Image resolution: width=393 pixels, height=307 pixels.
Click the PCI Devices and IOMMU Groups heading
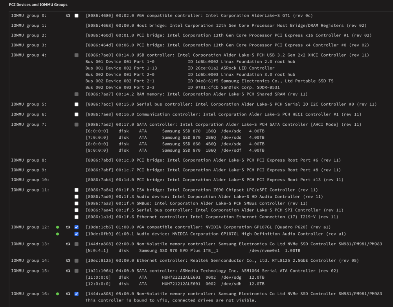[x=38, y=4]
